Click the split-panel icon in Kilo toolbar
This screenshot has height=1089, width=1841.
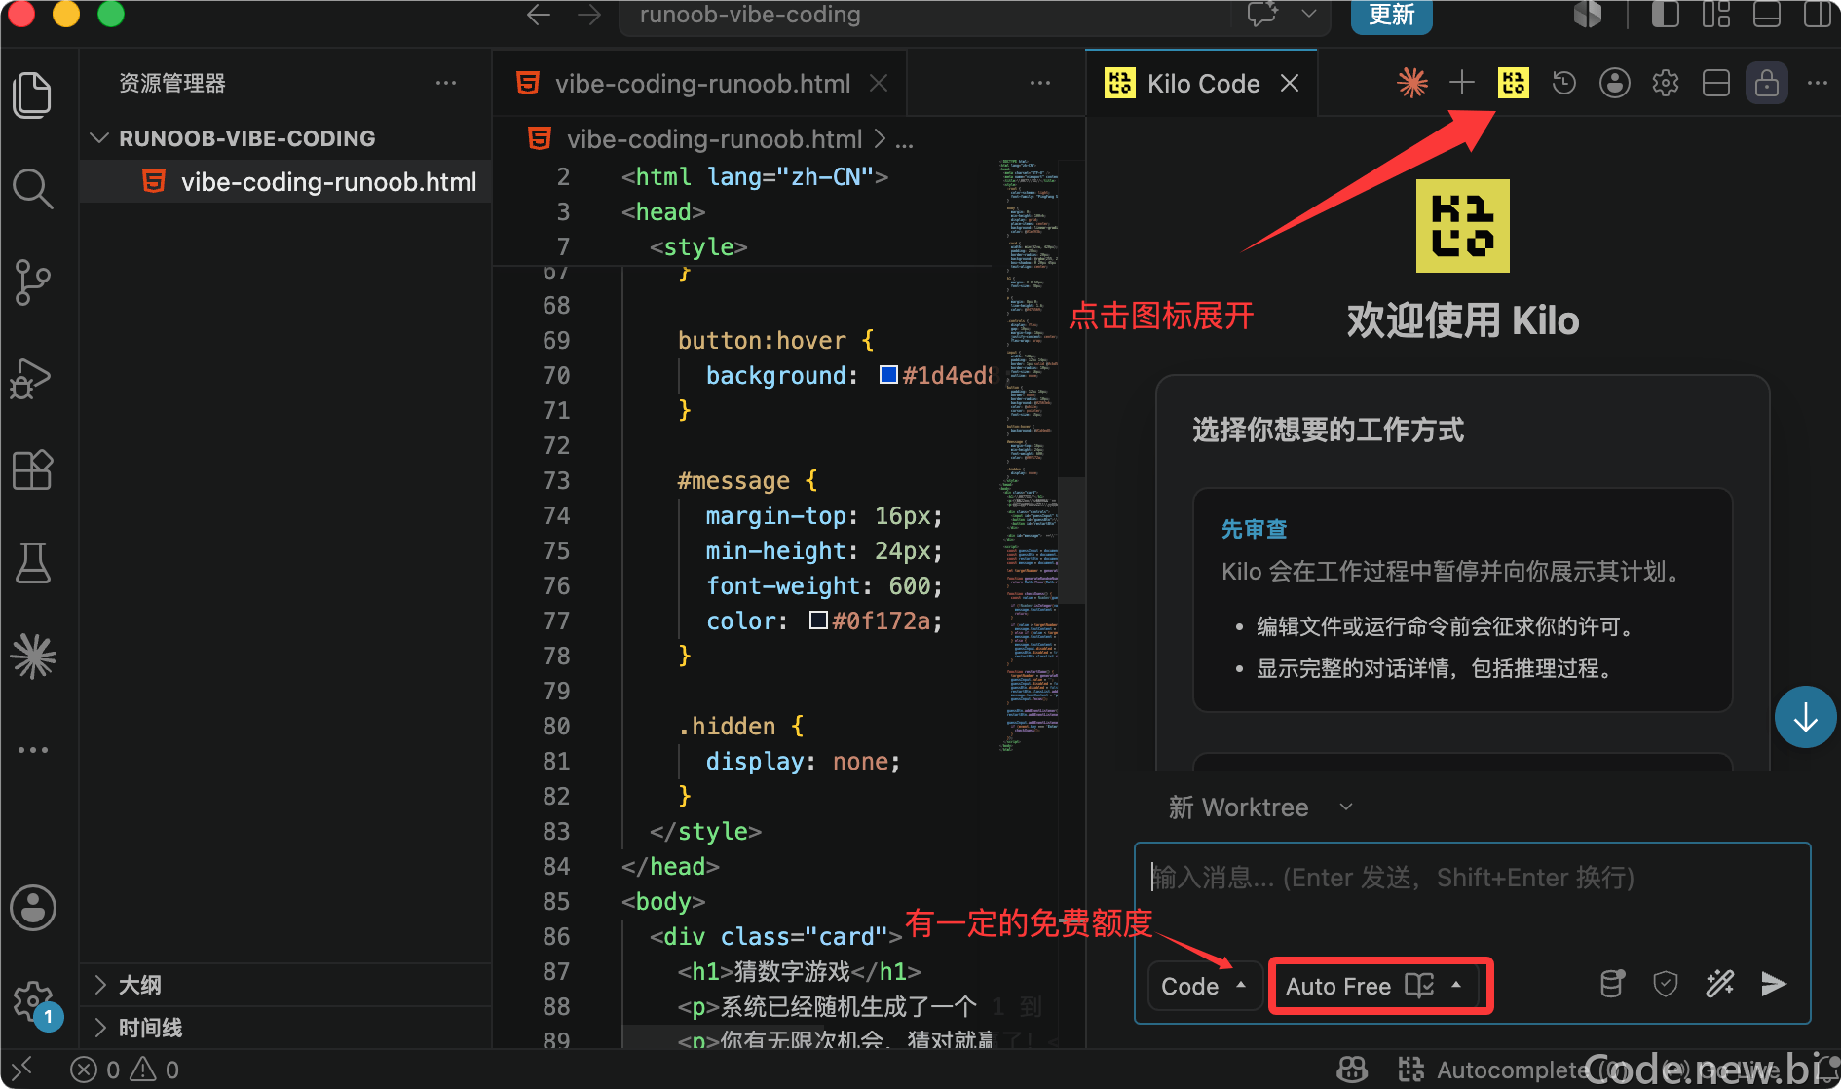click(1716, 83)
